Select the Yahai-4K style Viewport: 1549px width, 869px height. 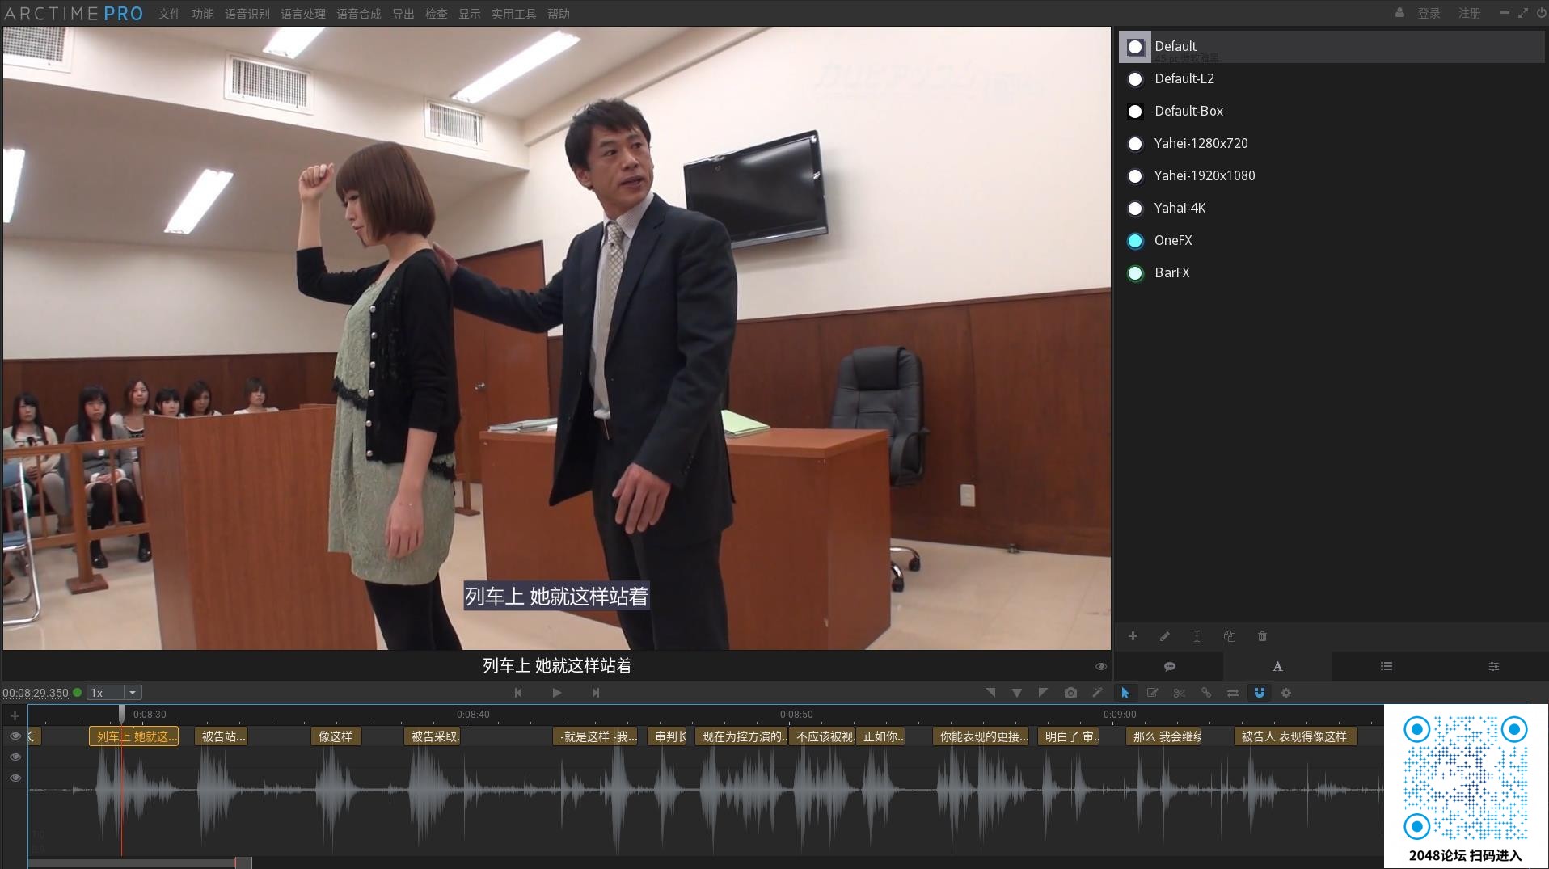(x=1332, y=209)
